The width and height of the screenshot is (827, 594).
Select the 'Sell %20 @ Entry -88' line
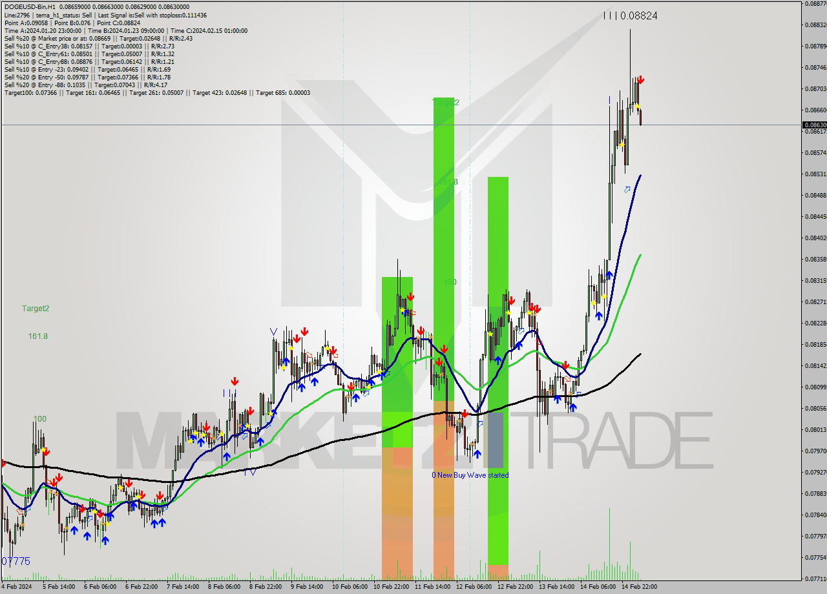tap(85, 85)
